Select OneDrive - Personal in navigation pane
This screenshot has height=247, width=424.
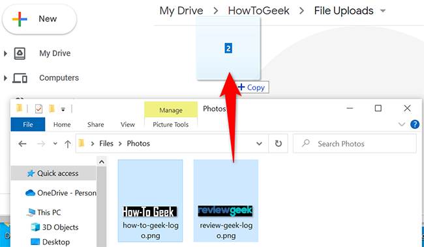[x=61, y=193]
